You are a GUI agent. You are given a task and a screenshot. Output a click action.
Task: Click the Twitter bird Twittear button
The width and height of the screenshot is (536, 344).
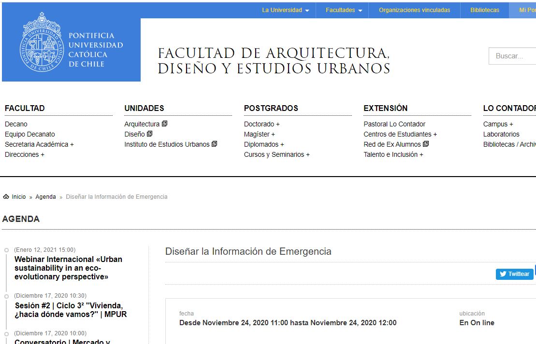[514, 274]
